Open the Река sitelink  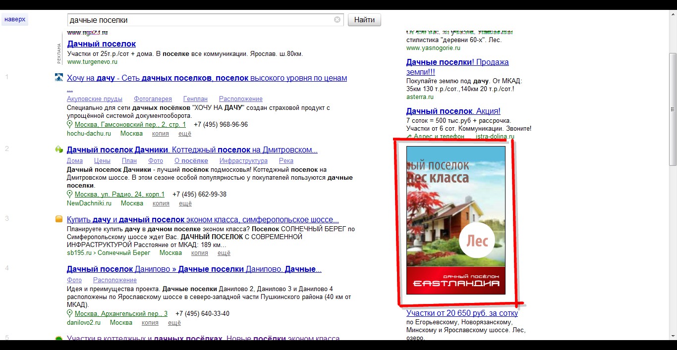click(286, 161)
